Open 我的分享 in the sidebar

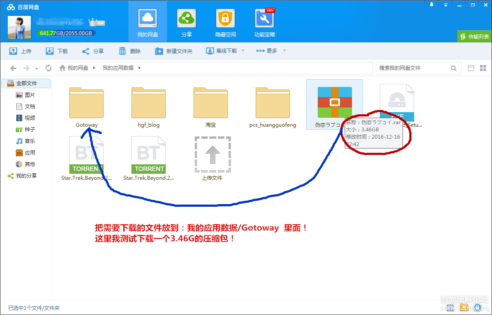[22, 176]
